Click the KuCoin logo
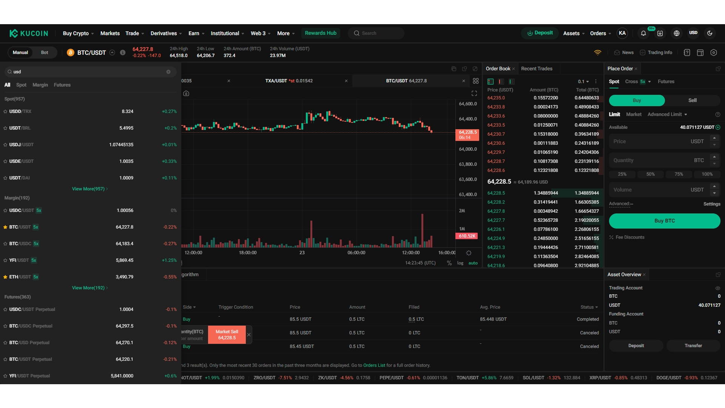Viewport: 725px width, 408px height. click(29, 33)
